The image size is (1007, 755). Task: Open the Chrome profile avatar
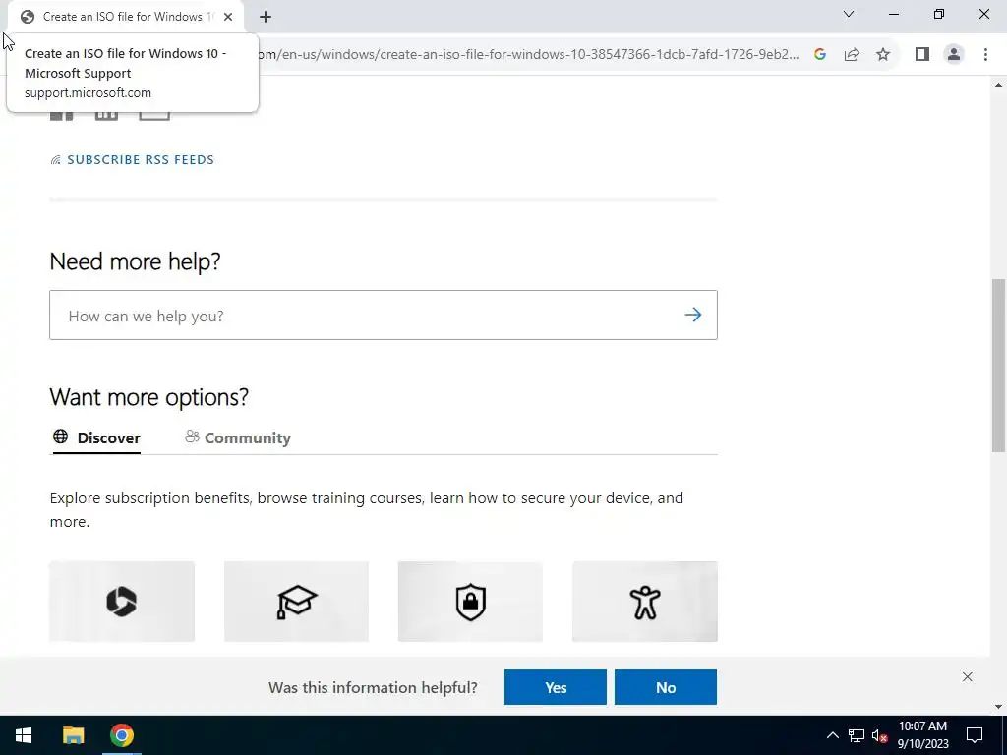click(x=954, y=55)
